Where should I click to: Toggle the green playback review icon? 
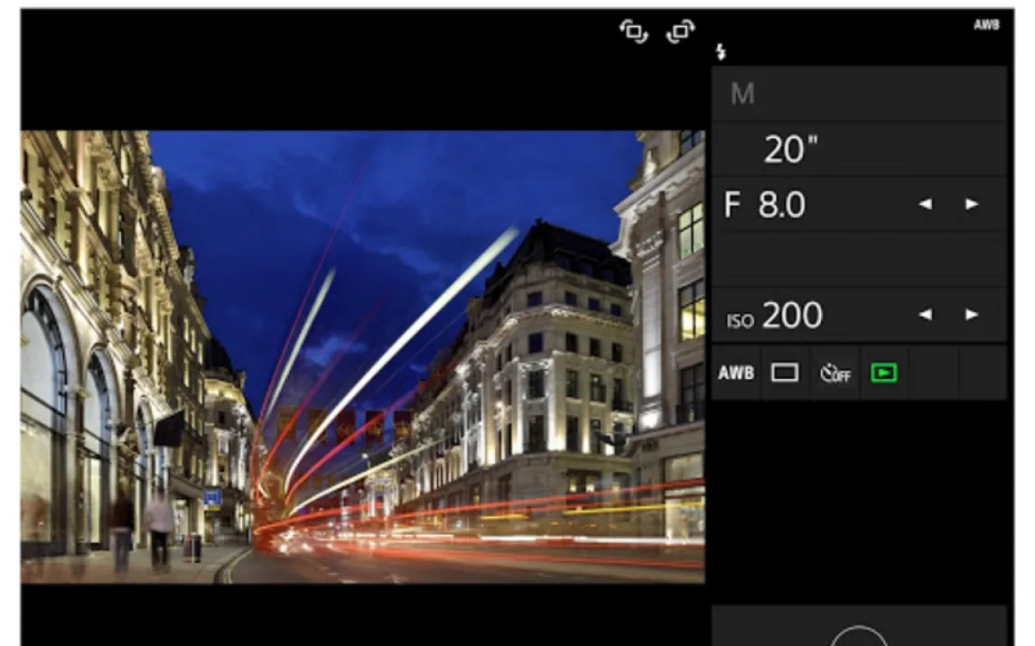coord(883,373)
